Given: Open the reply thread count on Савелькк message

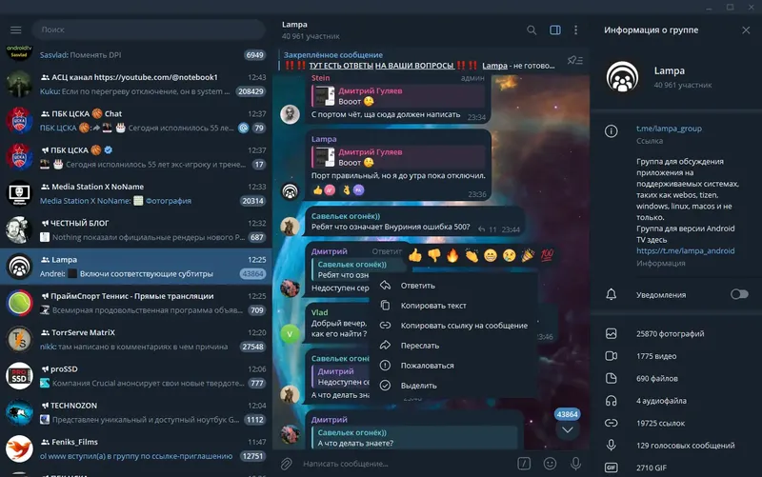Looking at the screenshot, I should (488, 229).
